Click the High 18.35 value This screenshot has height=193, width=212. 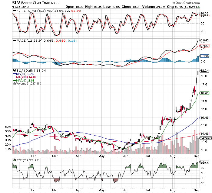coord(93,7)
